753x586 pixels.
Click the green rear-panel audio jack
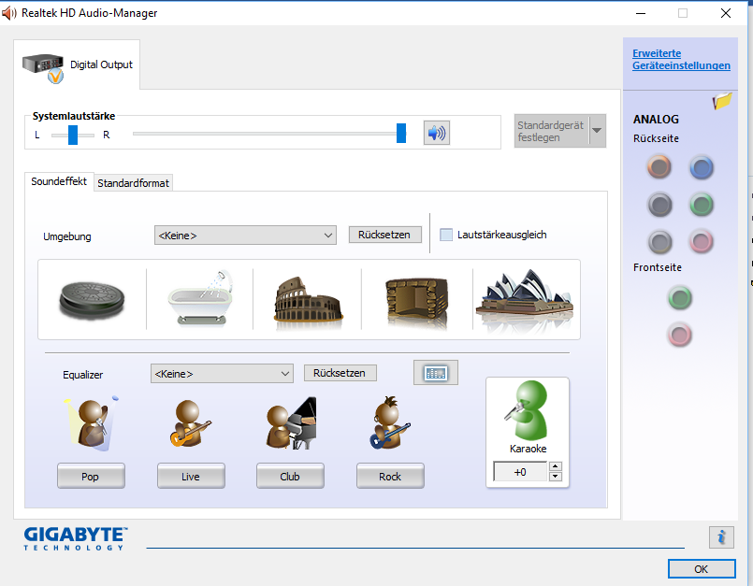pyautogui.click(x=702, y=205)
